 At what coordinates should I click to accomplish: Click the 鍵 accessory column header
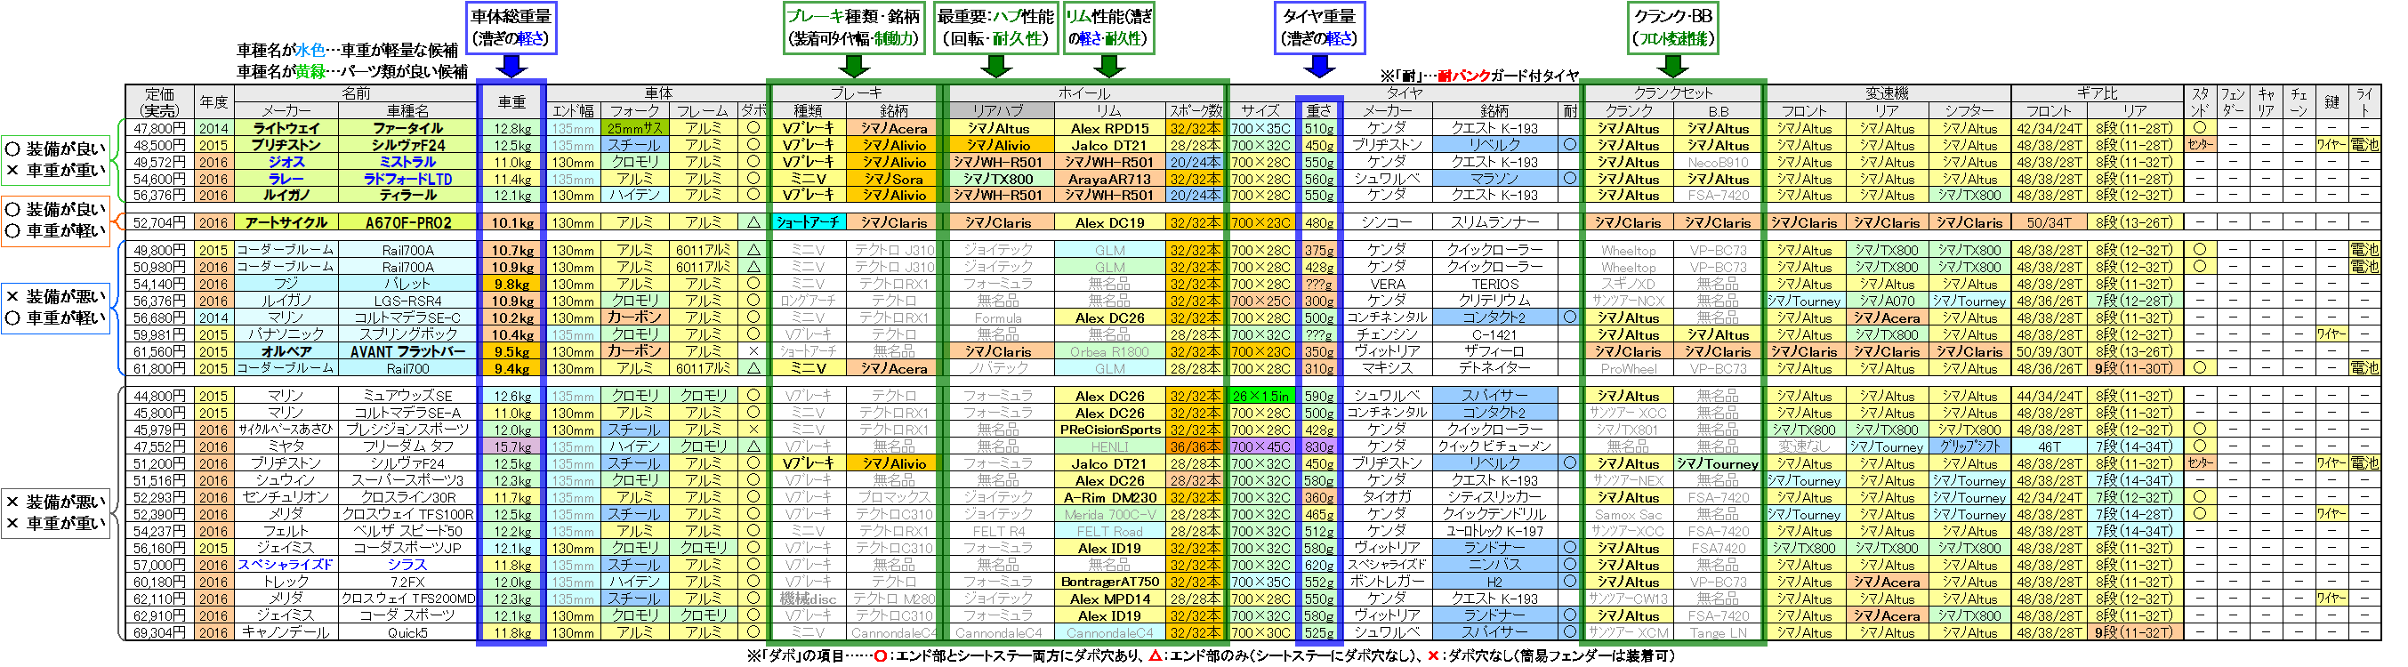[2331, 101]
